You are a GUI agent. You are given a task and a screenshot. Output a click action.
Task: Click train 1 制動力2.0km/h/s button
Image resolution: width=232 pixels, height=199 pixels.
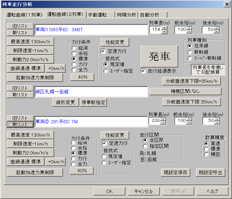tap(30, 59)
